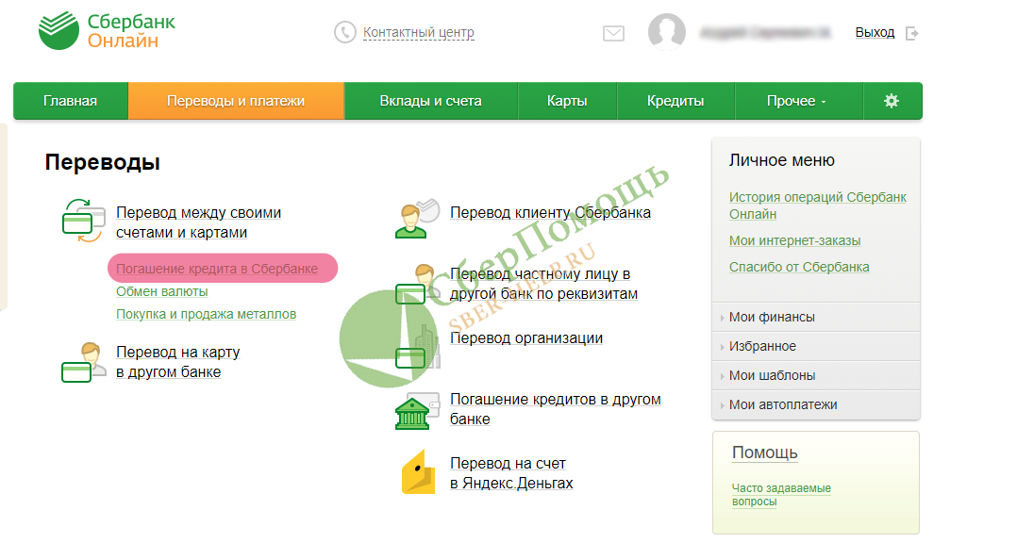Viewport: 1017px width, 543px height.
Task: Expand Мои шаблоны section
Action: (x=816, y=375)
